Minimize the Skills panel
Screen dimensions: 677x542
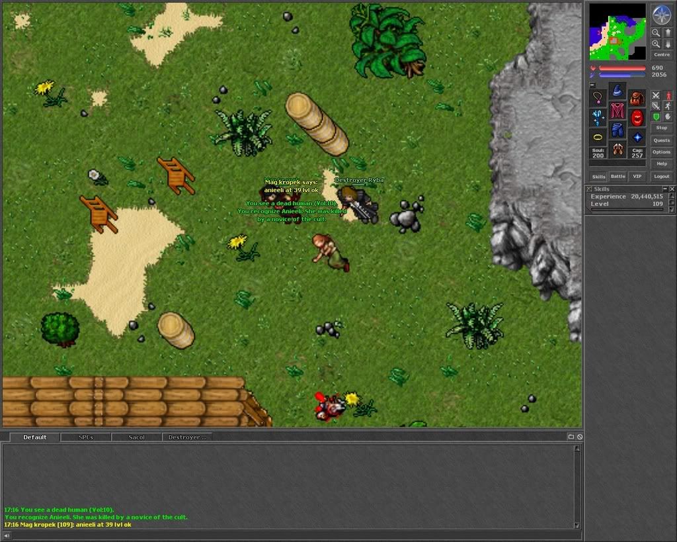[665, 189]
